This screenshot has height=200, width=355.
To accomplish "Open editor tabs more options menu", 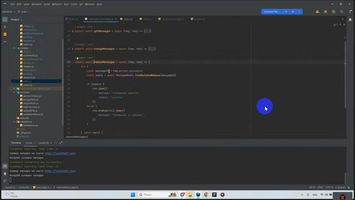I will point(343,19).
